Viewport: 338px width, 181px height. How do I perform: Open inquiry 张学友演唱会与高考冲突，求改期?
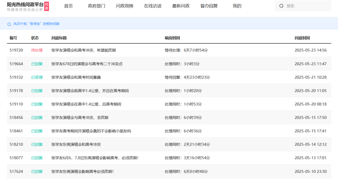pyautogui.click(x=80, y=118)
